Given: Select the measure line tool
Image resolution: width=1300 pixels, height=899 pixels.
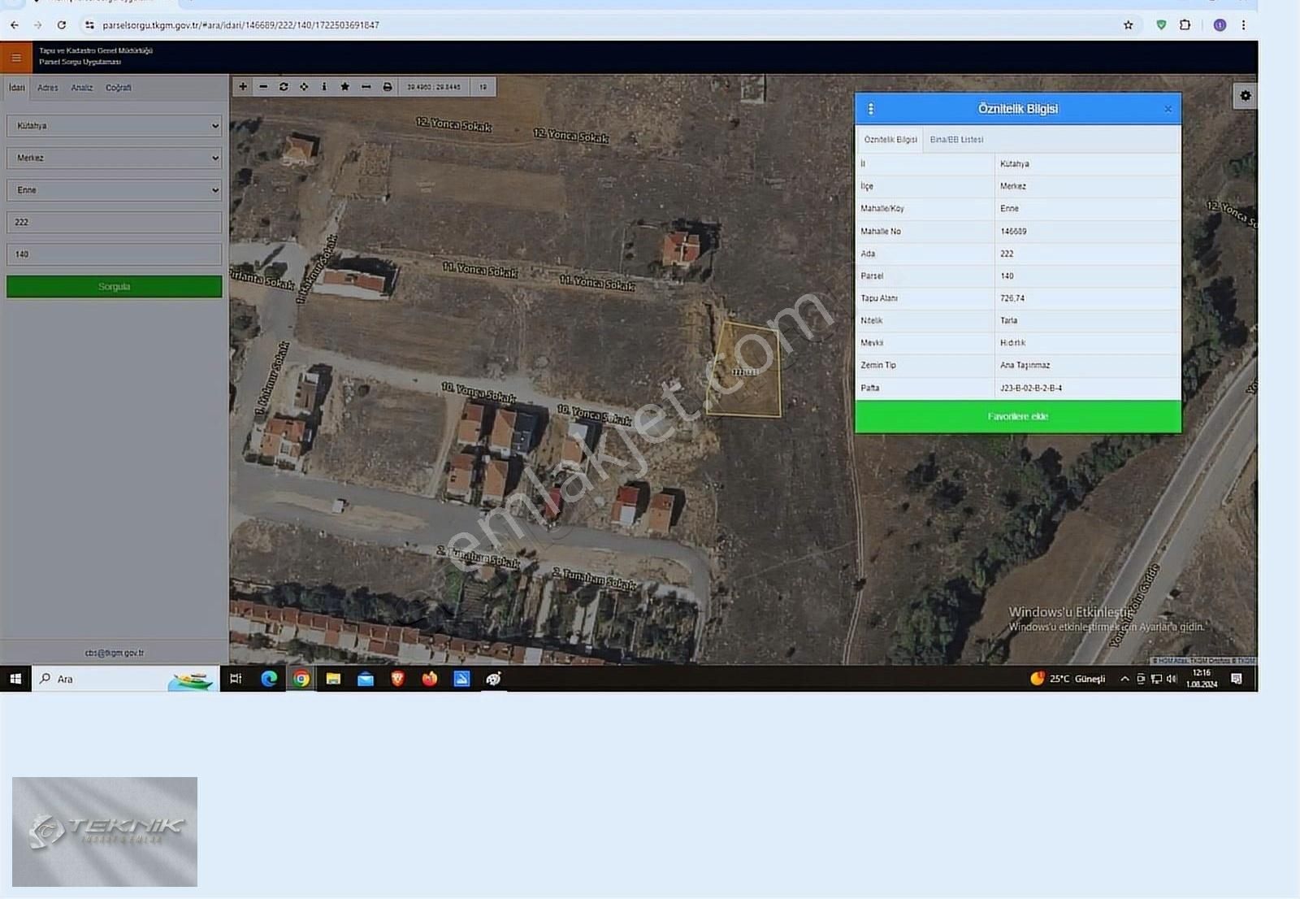Looking at the screenshot, I should [366, 87].
